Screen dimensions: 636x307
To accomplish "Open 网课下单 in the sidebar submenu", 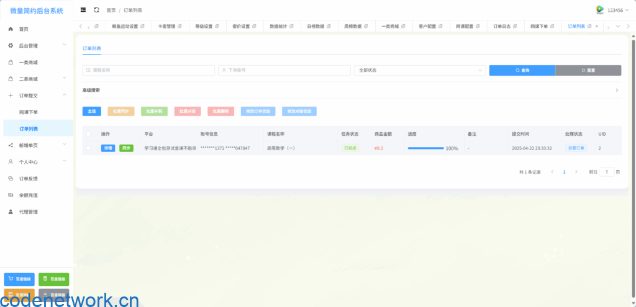I will tap(29, 112).
